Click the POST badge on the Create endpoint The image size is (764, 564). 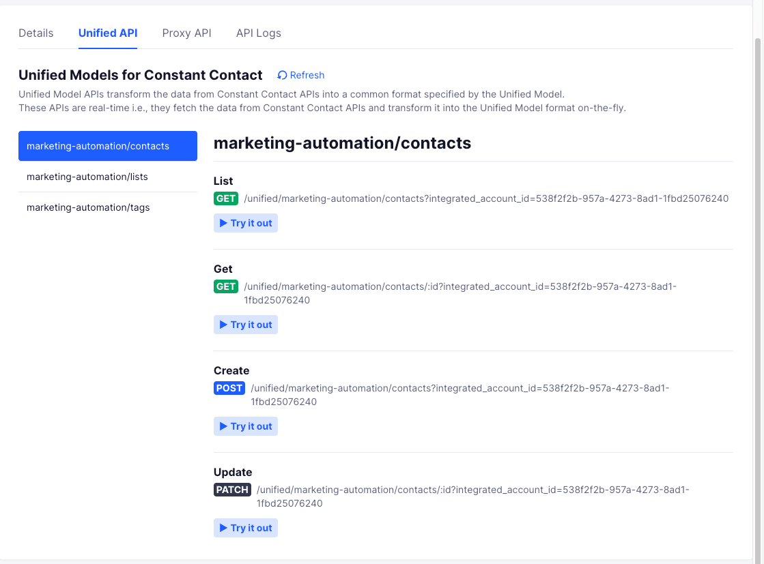click(x=229, y=388)
